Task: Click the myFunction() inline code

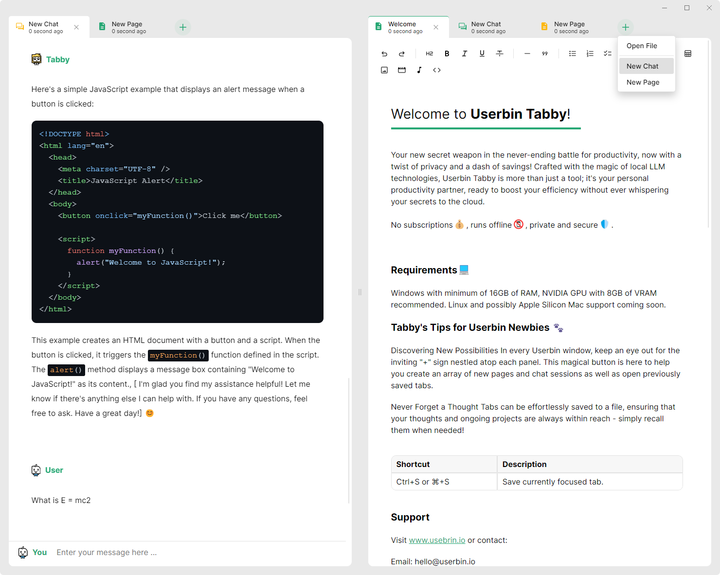Action: 178,355
